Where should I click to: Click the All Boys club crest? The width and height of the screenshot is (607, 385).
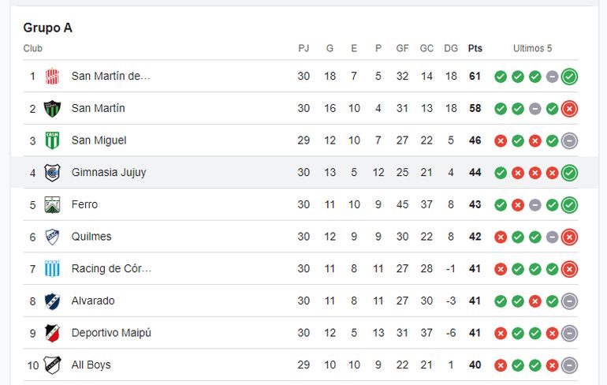[52, 364]
